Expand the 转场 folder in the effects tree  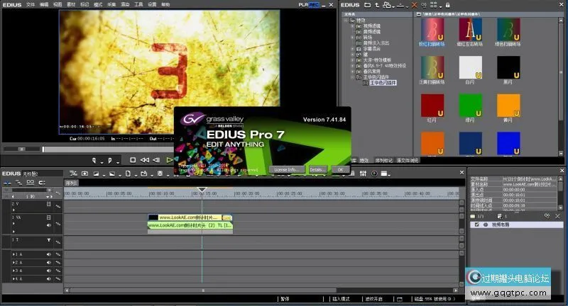351,38
